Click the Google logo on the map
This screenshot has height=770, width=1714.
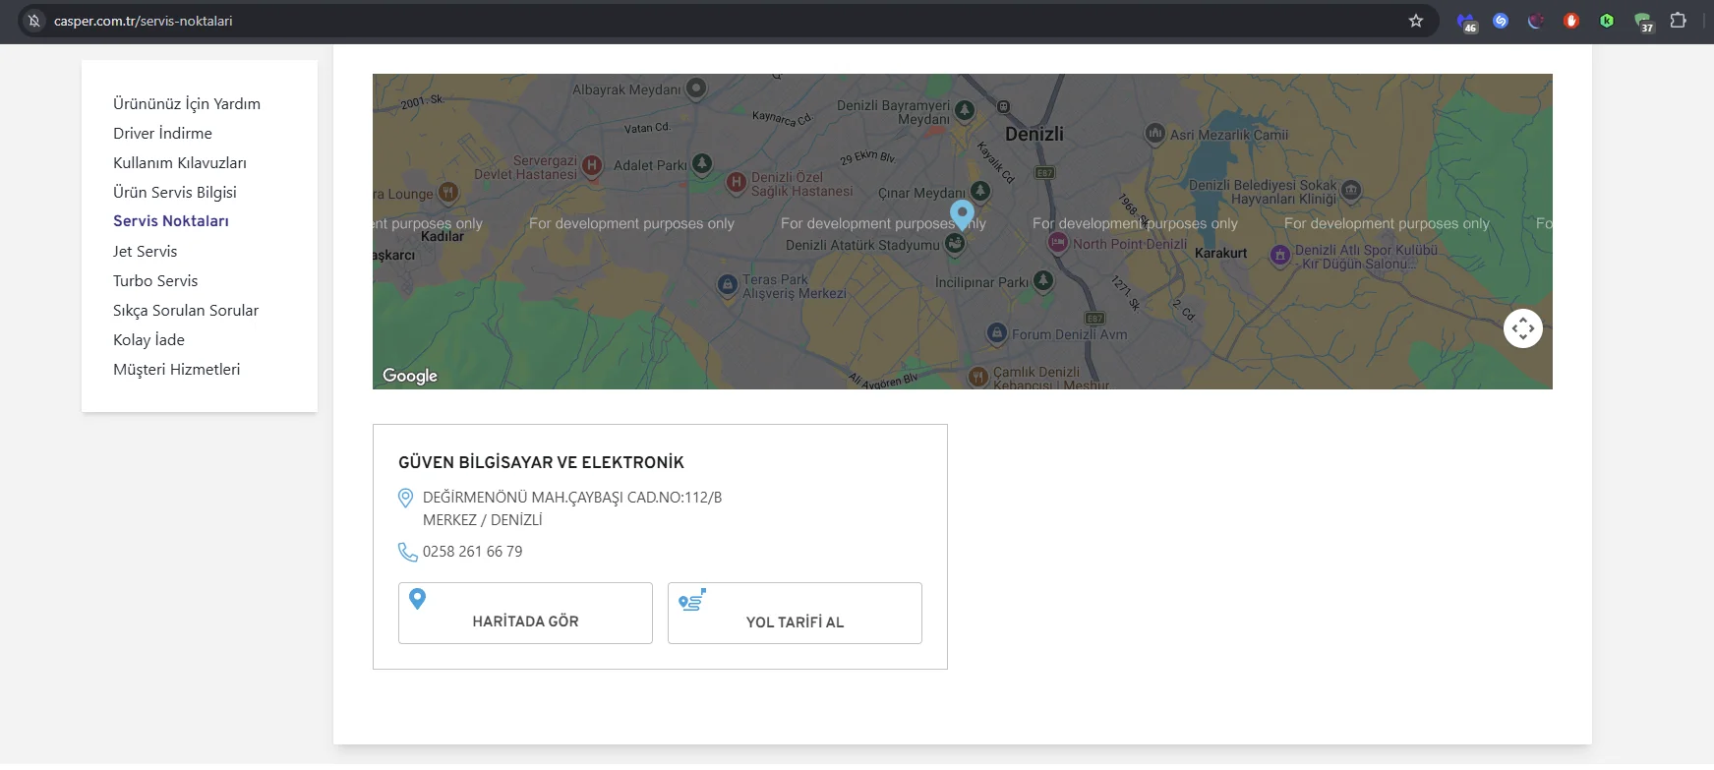click(410, 376)
